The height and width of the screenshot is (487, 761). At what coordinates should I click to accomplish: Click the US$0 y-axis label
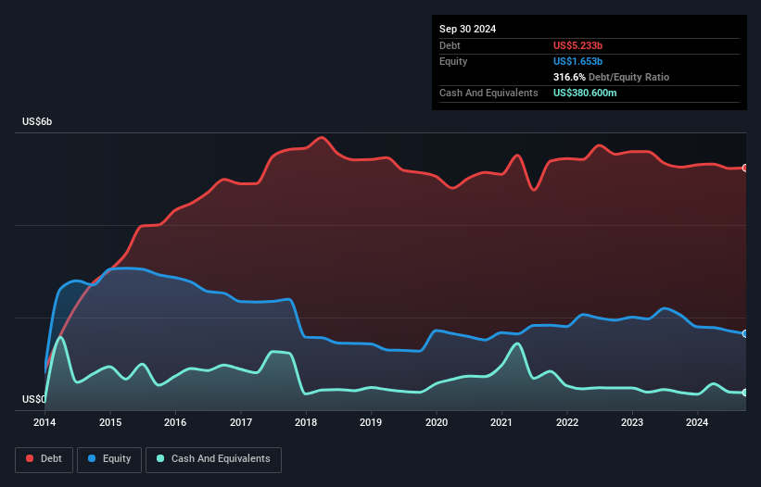[34, 399]
